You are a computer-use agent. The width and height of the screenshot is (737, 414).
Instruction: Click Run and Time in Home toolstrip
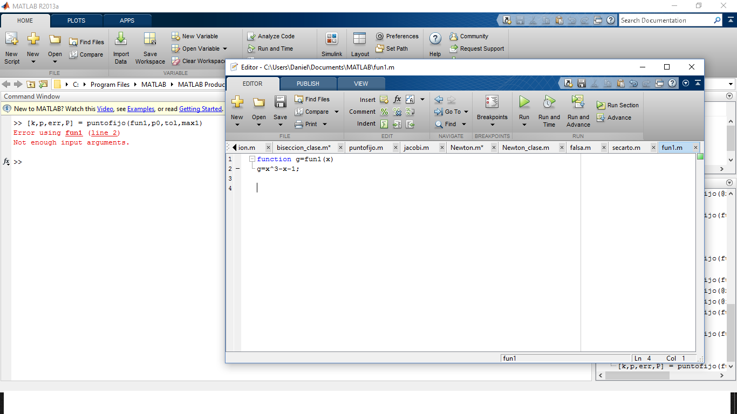point(270,49)
